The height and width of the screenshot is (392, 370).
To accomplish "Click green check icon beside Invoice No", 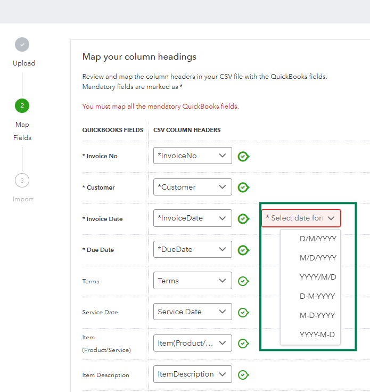I will point(243,157).
